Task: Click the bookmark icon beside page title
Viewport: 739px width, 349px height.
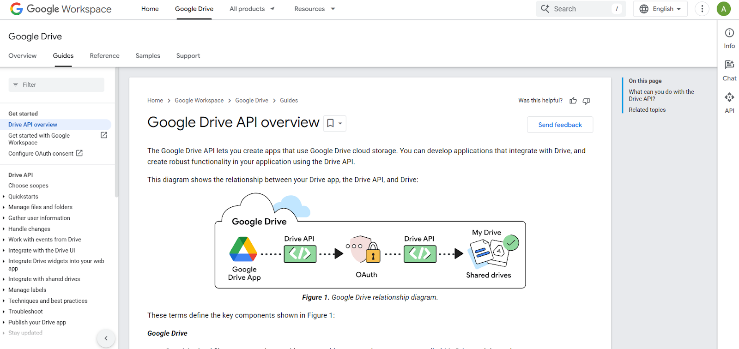Action: pos(330,123)
